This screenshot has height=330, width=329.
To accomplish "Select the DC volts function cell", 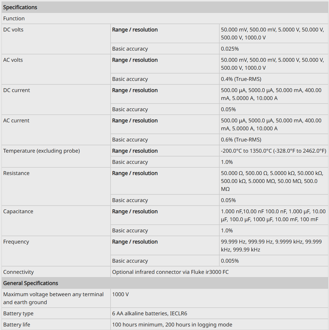I will [56, 39].
